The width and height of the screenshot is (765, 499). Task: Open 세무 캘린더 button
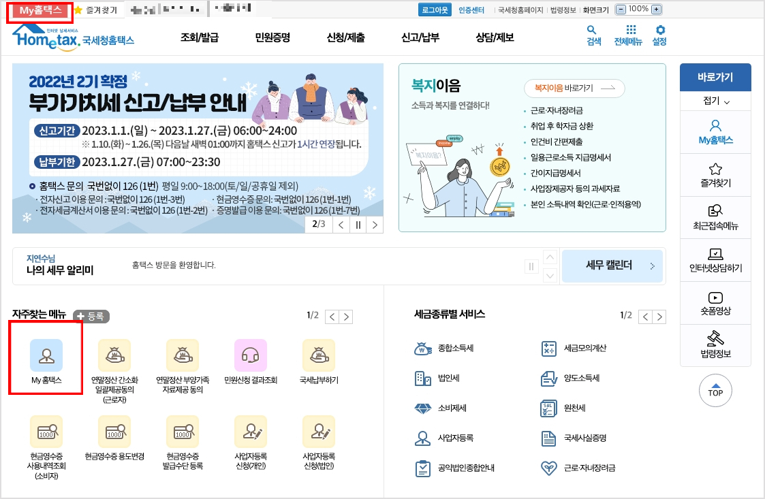click(612, 266)
